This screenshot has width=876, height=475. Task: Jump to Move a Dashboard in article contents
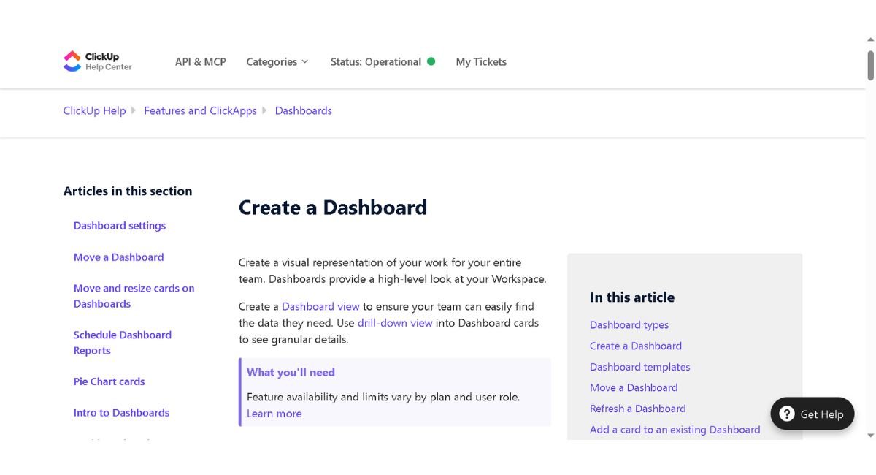[634, 388]
